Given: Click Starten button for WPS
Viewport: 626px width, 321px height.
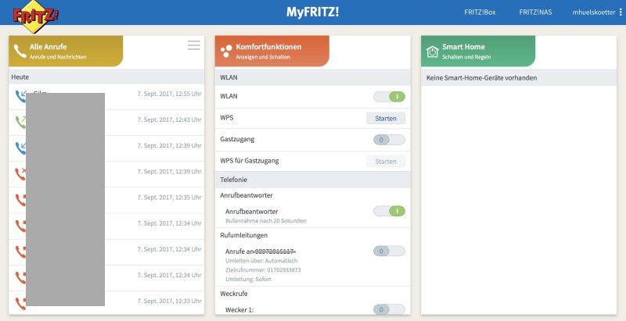Looking at the screenshot, I should 386,118.
